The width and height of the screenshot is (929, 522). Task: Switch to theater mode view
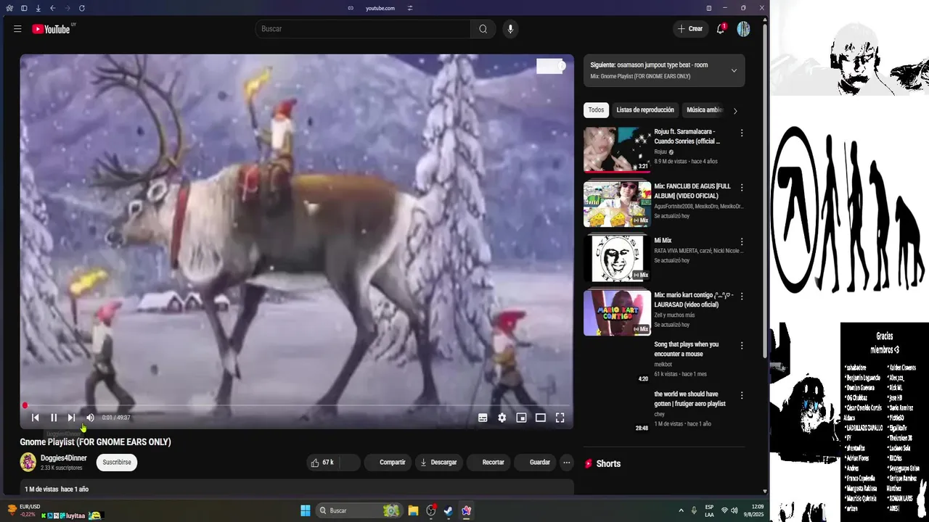pyautogui.click(x=541, y=418)
